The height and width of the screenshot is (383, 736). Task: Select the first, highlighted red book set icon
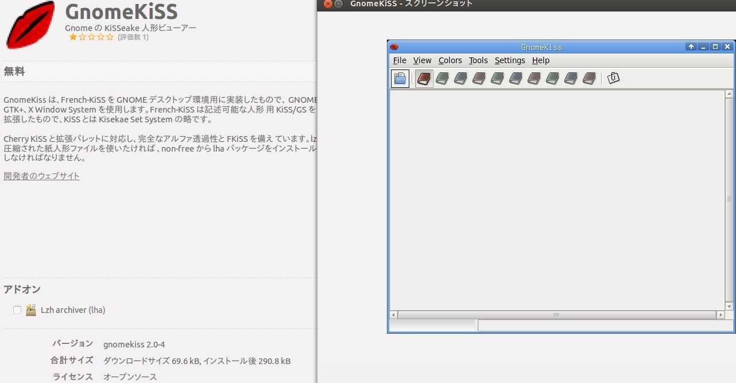click(424, 79)
